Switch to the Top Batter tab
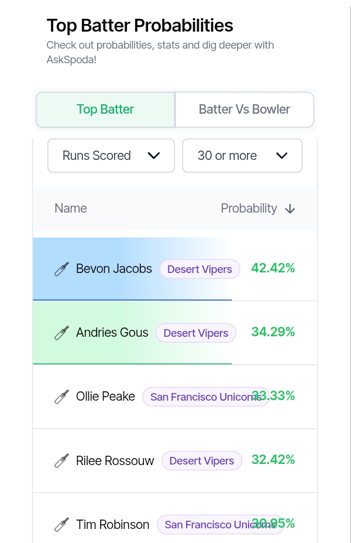Viewport: 351px width, 543px height. (105, 110)
